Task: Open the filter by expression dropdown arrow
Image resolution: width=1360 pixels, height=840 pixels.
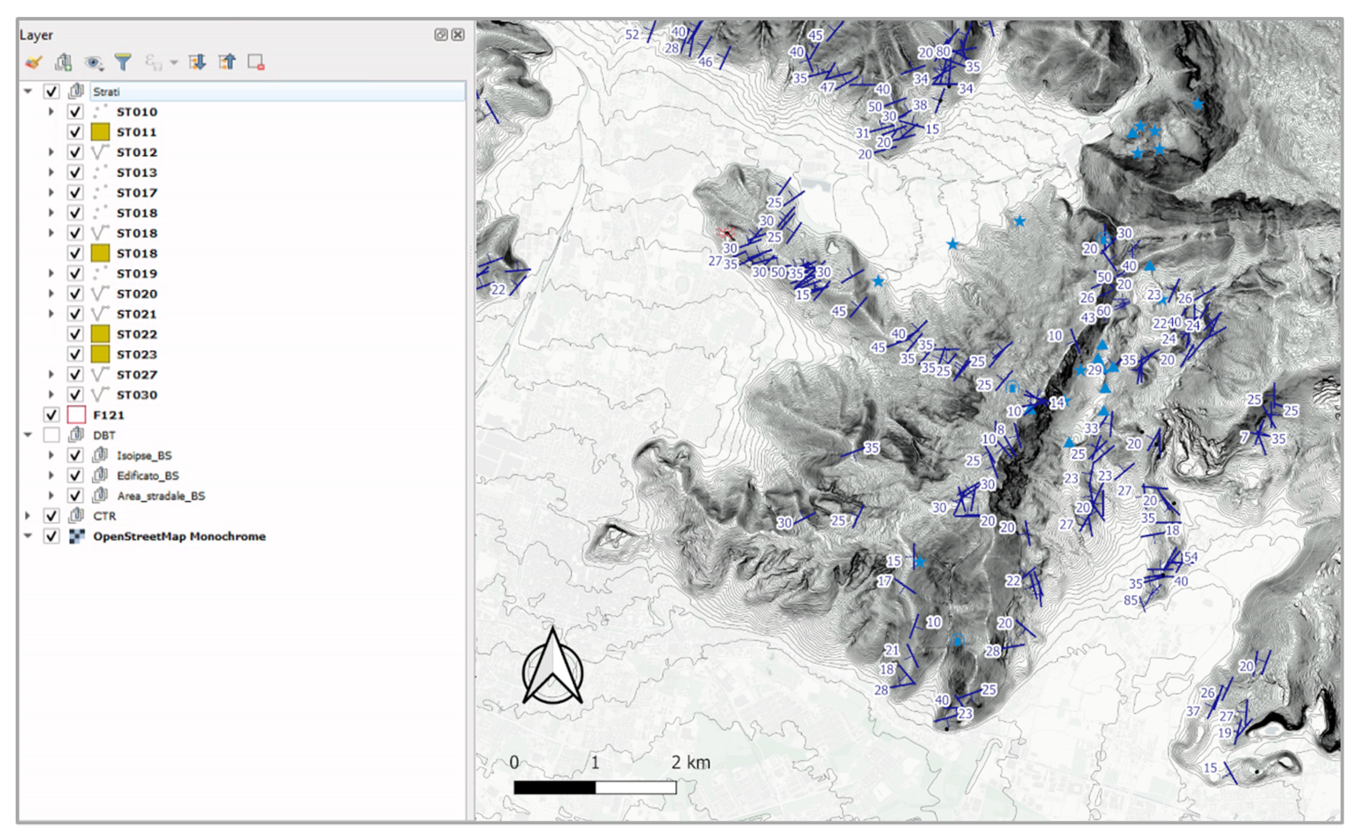Action: click(174, 63)
